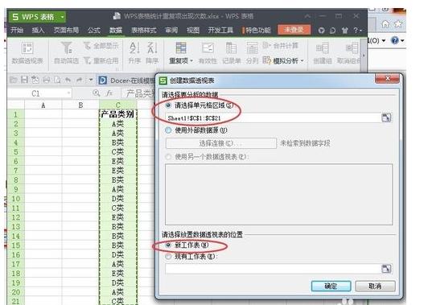Click the 自动筛选 filter funnel icon

pos(67,47)
